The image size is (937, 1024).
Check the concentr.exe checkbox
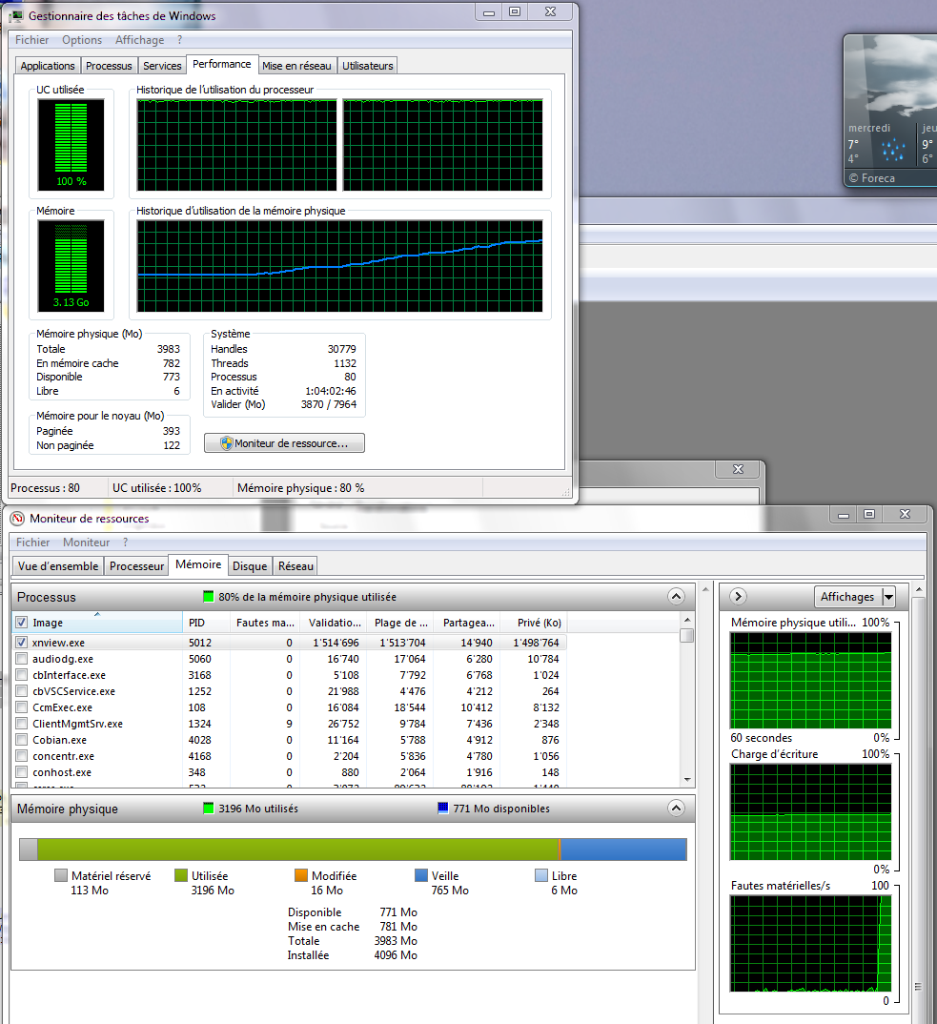pyautogui.click(x=22, y=756)
